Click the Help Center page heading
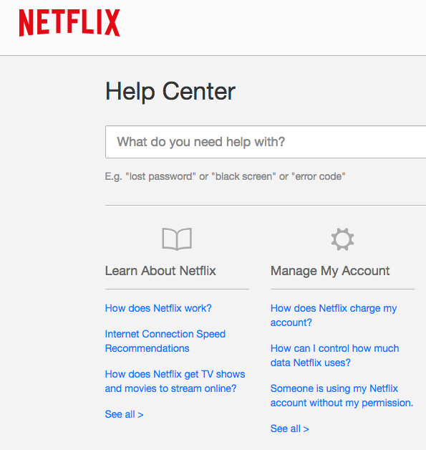The width and height of the screenshot is (426, 450). click(170, 92)
